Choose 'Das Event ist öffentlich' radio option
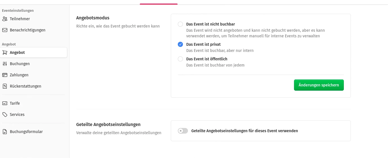388x158 pixels. click(180, 59)
